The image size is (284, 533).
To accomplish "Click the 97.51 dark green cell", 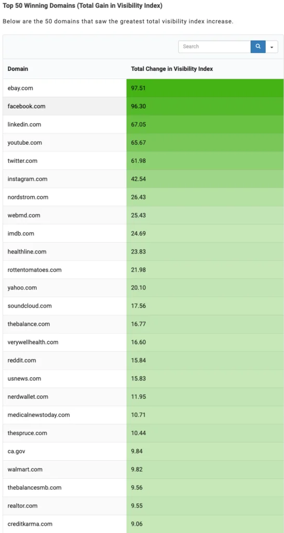I will (x=205, y=88).
